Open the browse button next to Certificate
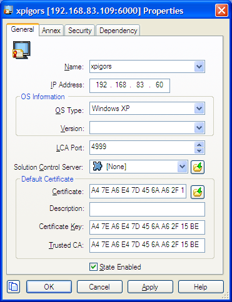Viewport: 232px width, 302px height. coord(198,192)
